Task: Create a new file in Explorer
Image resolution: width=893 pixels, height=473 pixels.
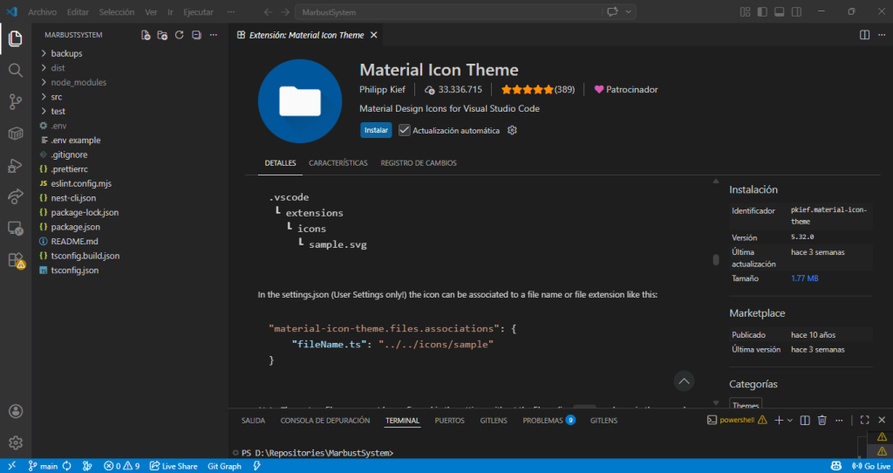Action: click(x=146, y=35)
